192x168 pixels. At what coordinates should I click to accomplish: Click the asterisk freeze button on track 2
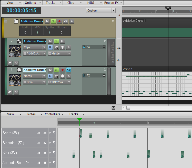click(x=63, y=47)
